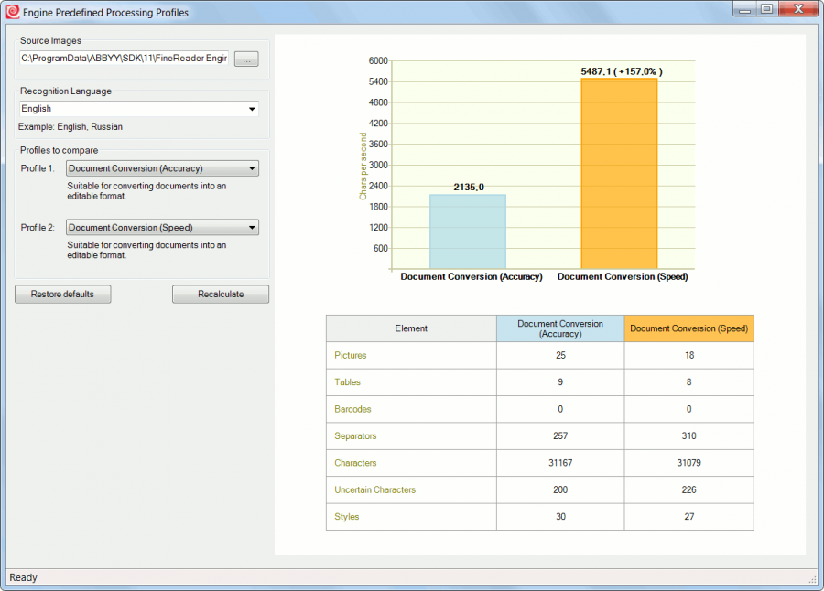Click the Tables row label
Viewport: 824px width, 591px height.
coord(347,381)
